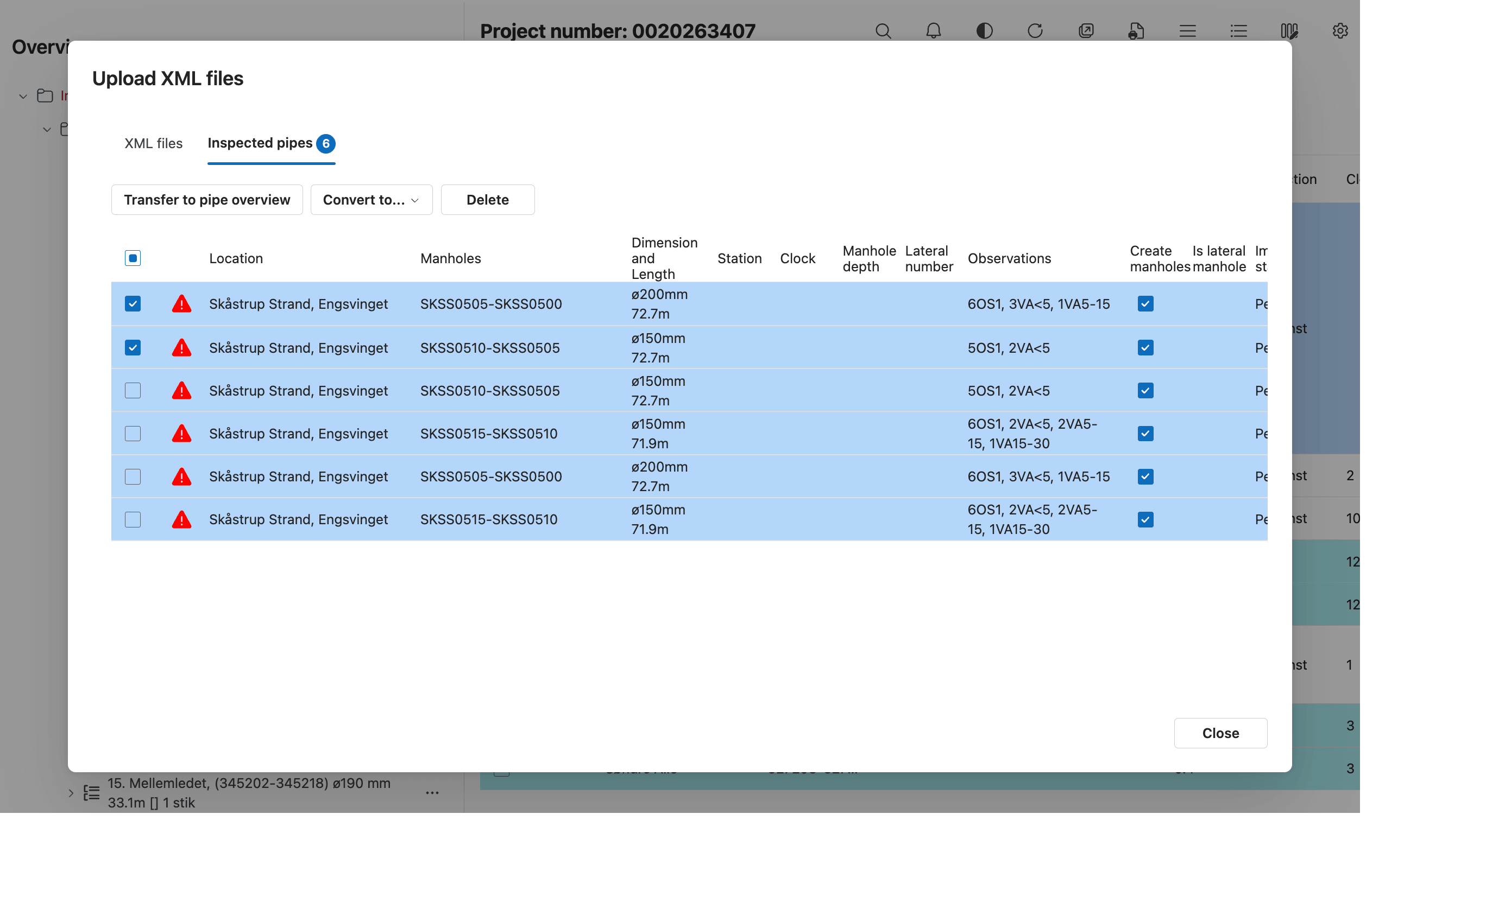This screenshot has width=1511, height=903.
Task: Click Transfer to pipe overview button
Action: 207,200
